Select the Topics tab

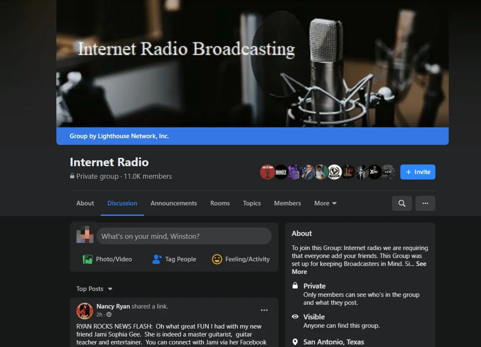click(x=251, y=203)
